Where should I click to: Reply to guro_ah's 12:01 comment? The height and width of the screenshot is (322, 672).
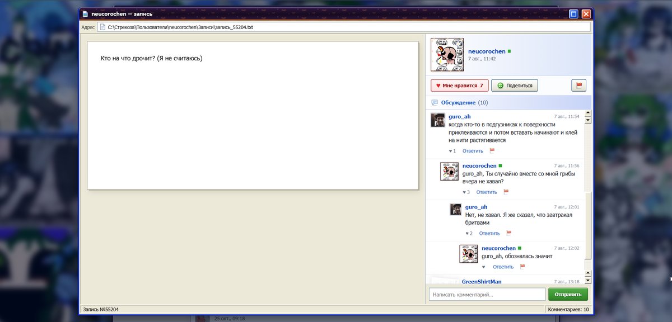tap(489, 234)
